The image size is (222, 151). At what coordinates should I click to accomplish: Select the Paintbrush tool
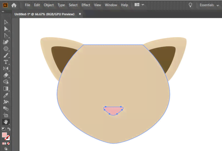(x=6, y=55)
